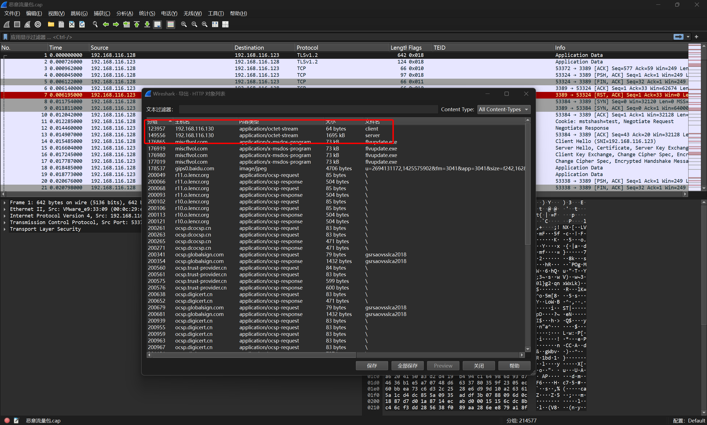The height and width of the screenshot is (425, 707).
Task: Reset text to normal size
Action: [205, 24]
